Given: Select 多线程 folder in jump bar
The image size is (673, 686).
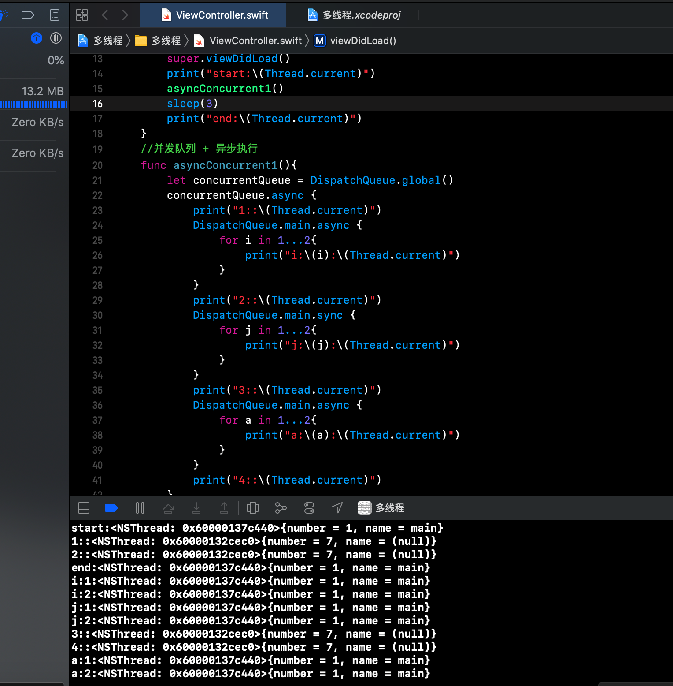Looking at the screenshot, I should pos(158,41).
